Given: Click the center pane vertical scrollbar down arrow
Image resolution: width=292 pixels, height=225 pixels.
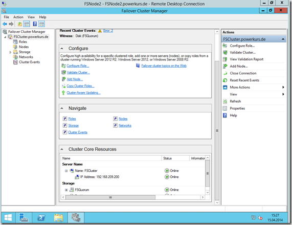Looking at the screenshot, I should click(217, 202).
